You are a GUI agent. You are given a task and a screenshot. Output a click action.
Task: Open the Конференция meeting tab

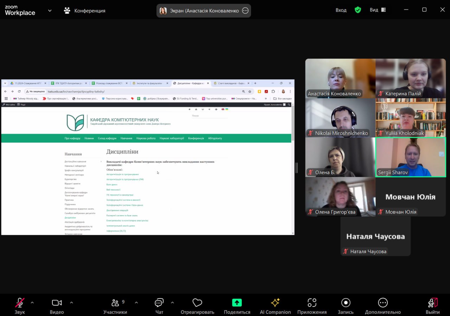click(84, 11)
